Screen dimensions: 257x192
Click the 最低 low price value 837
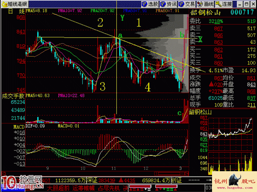pos(251,98)
